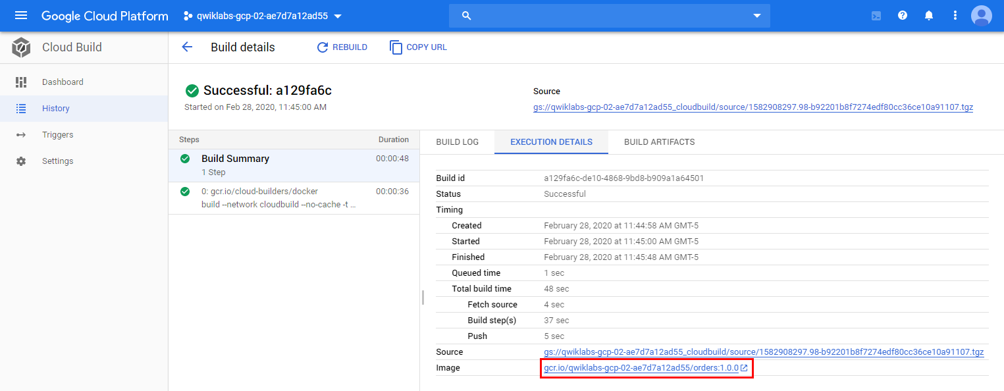Screen dimensions: 1004x391
Task: Click the Finished timestamp value
Action: coord(621,257)
